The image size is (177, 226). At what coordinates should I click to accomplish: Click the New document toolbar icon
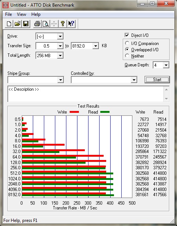9,24
